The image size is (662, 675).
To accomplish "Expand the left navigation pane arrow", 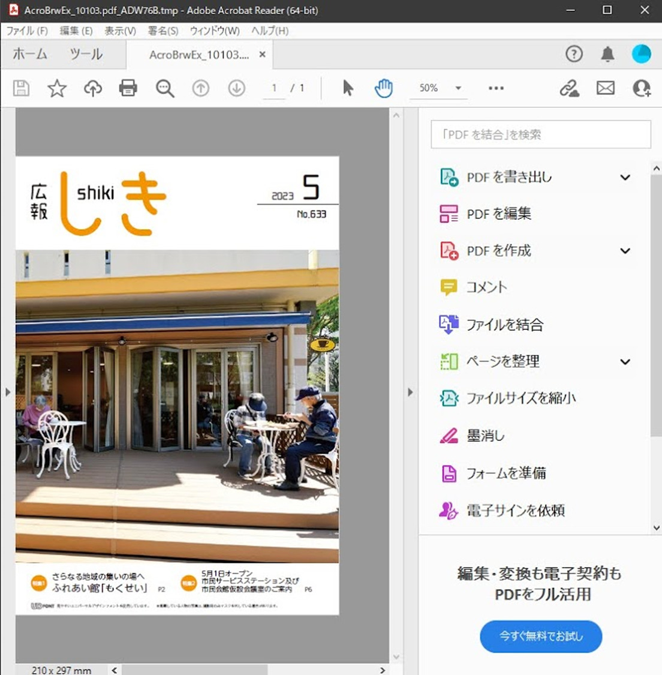I will click(x=7, y=392).
